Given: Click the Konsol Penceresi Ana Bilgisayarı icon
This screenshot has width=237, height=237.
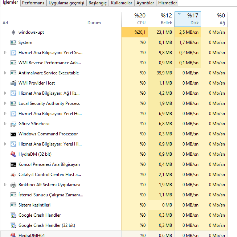Looking at the screenshot, I should (13, 164).
